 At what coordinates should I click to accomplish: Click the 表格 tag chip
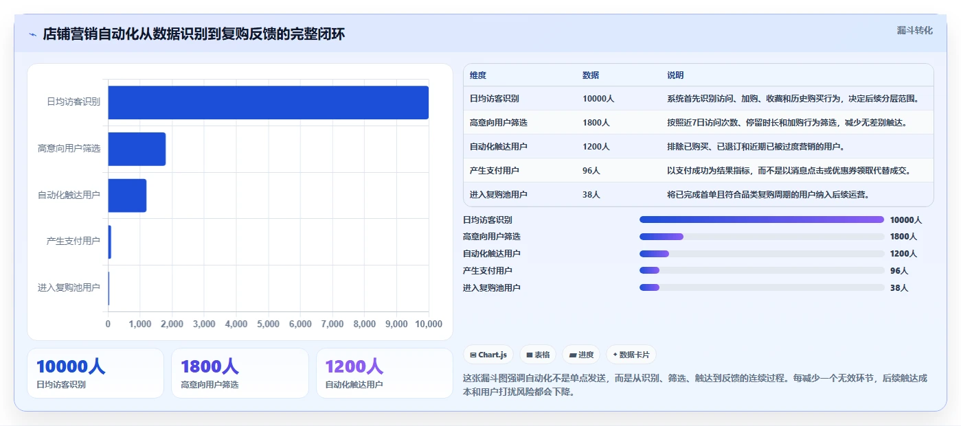coord(538,355)
